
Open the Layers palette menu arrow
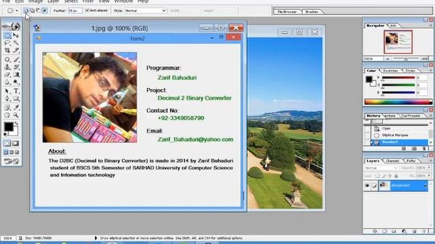click(x=430, y=161)
